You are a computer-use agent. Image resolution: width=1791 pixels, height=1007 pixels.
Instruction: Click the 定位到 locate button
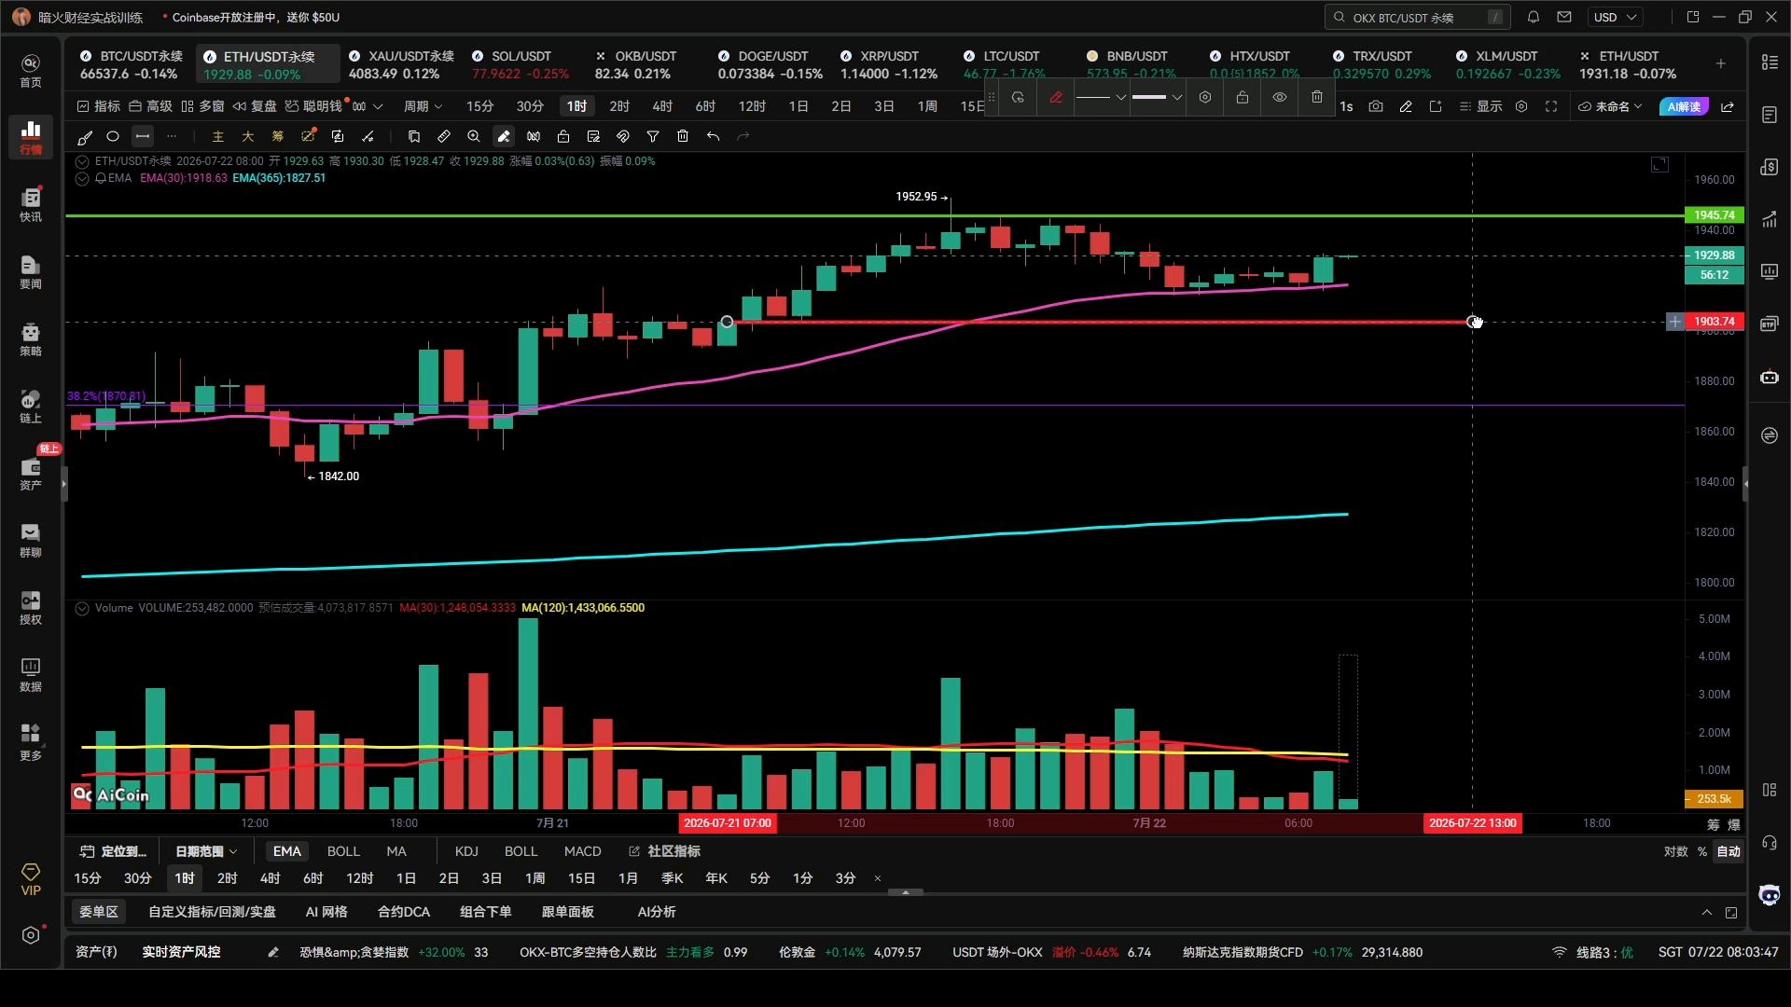point(114,851)
